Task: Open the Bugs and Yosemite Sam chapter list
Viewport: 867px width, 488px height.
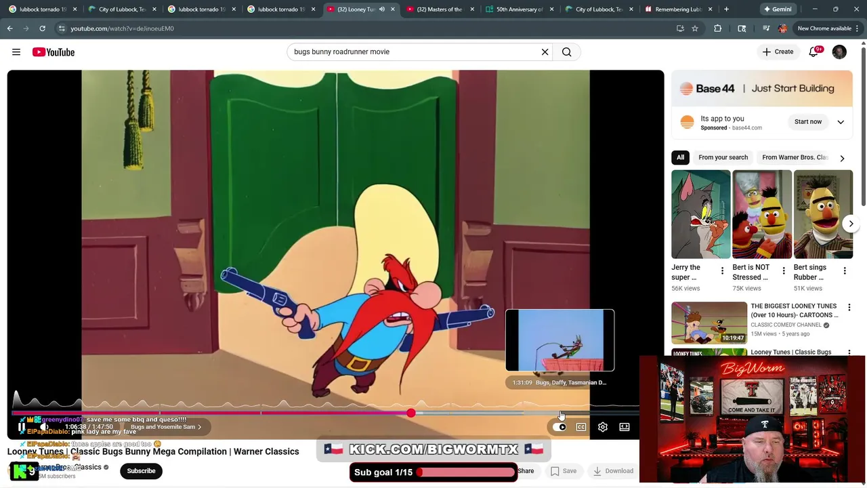Action: click(x=166, y=427)
